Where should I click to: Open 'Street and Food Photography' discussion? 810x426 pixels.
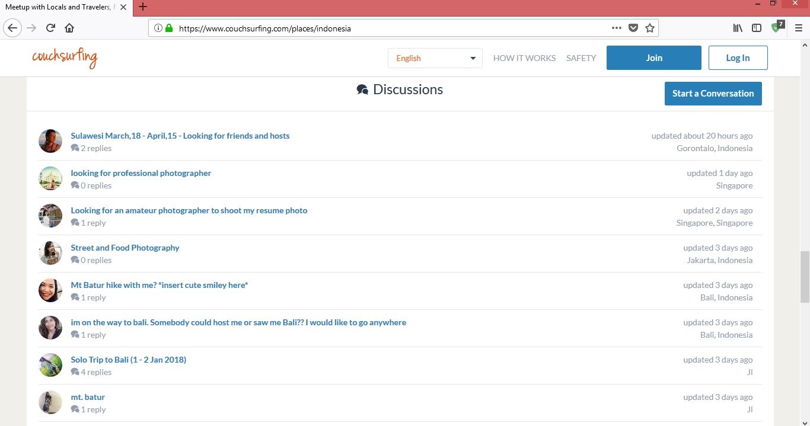(x=125, y=248)
